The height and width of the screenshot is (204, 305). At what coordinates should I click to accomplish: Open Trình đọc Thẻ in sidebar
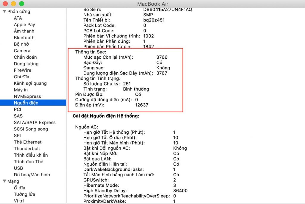click(x=28, y=162)
